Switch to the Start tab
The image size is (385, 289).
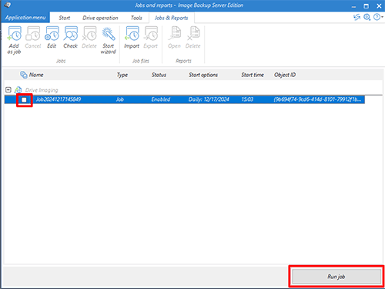tap(65, 18)
